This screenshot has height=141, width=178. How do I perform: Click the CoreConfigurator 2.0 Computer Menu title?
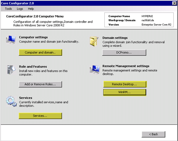click(35, 16)
